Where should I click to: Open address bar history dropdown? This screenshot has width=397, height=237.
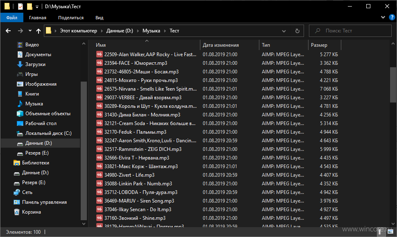(x=284, y=31)
